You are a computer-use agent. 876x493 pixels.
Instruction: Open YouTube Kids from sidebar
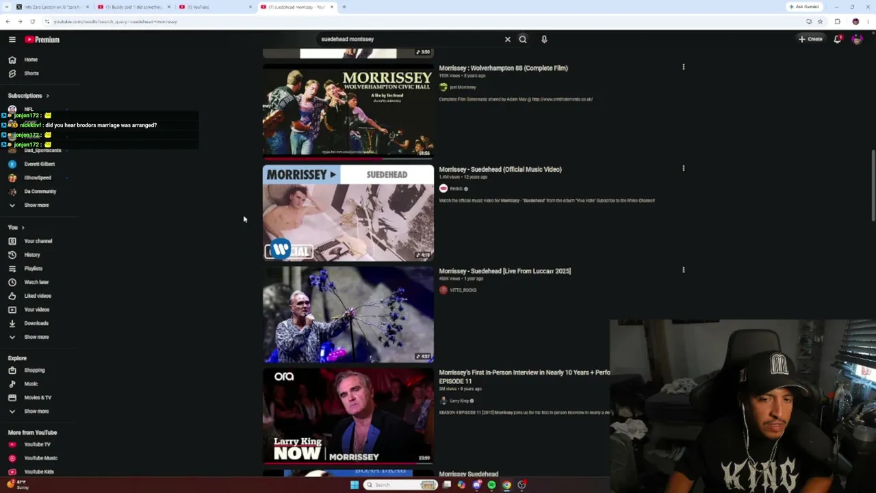pyautogui.click(x=38, y=472)
